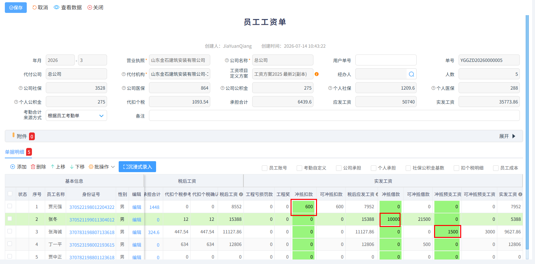Click the vertical scrollbar on right edge
The height and width of the screenshot is (264, 535).
[527, 132]
